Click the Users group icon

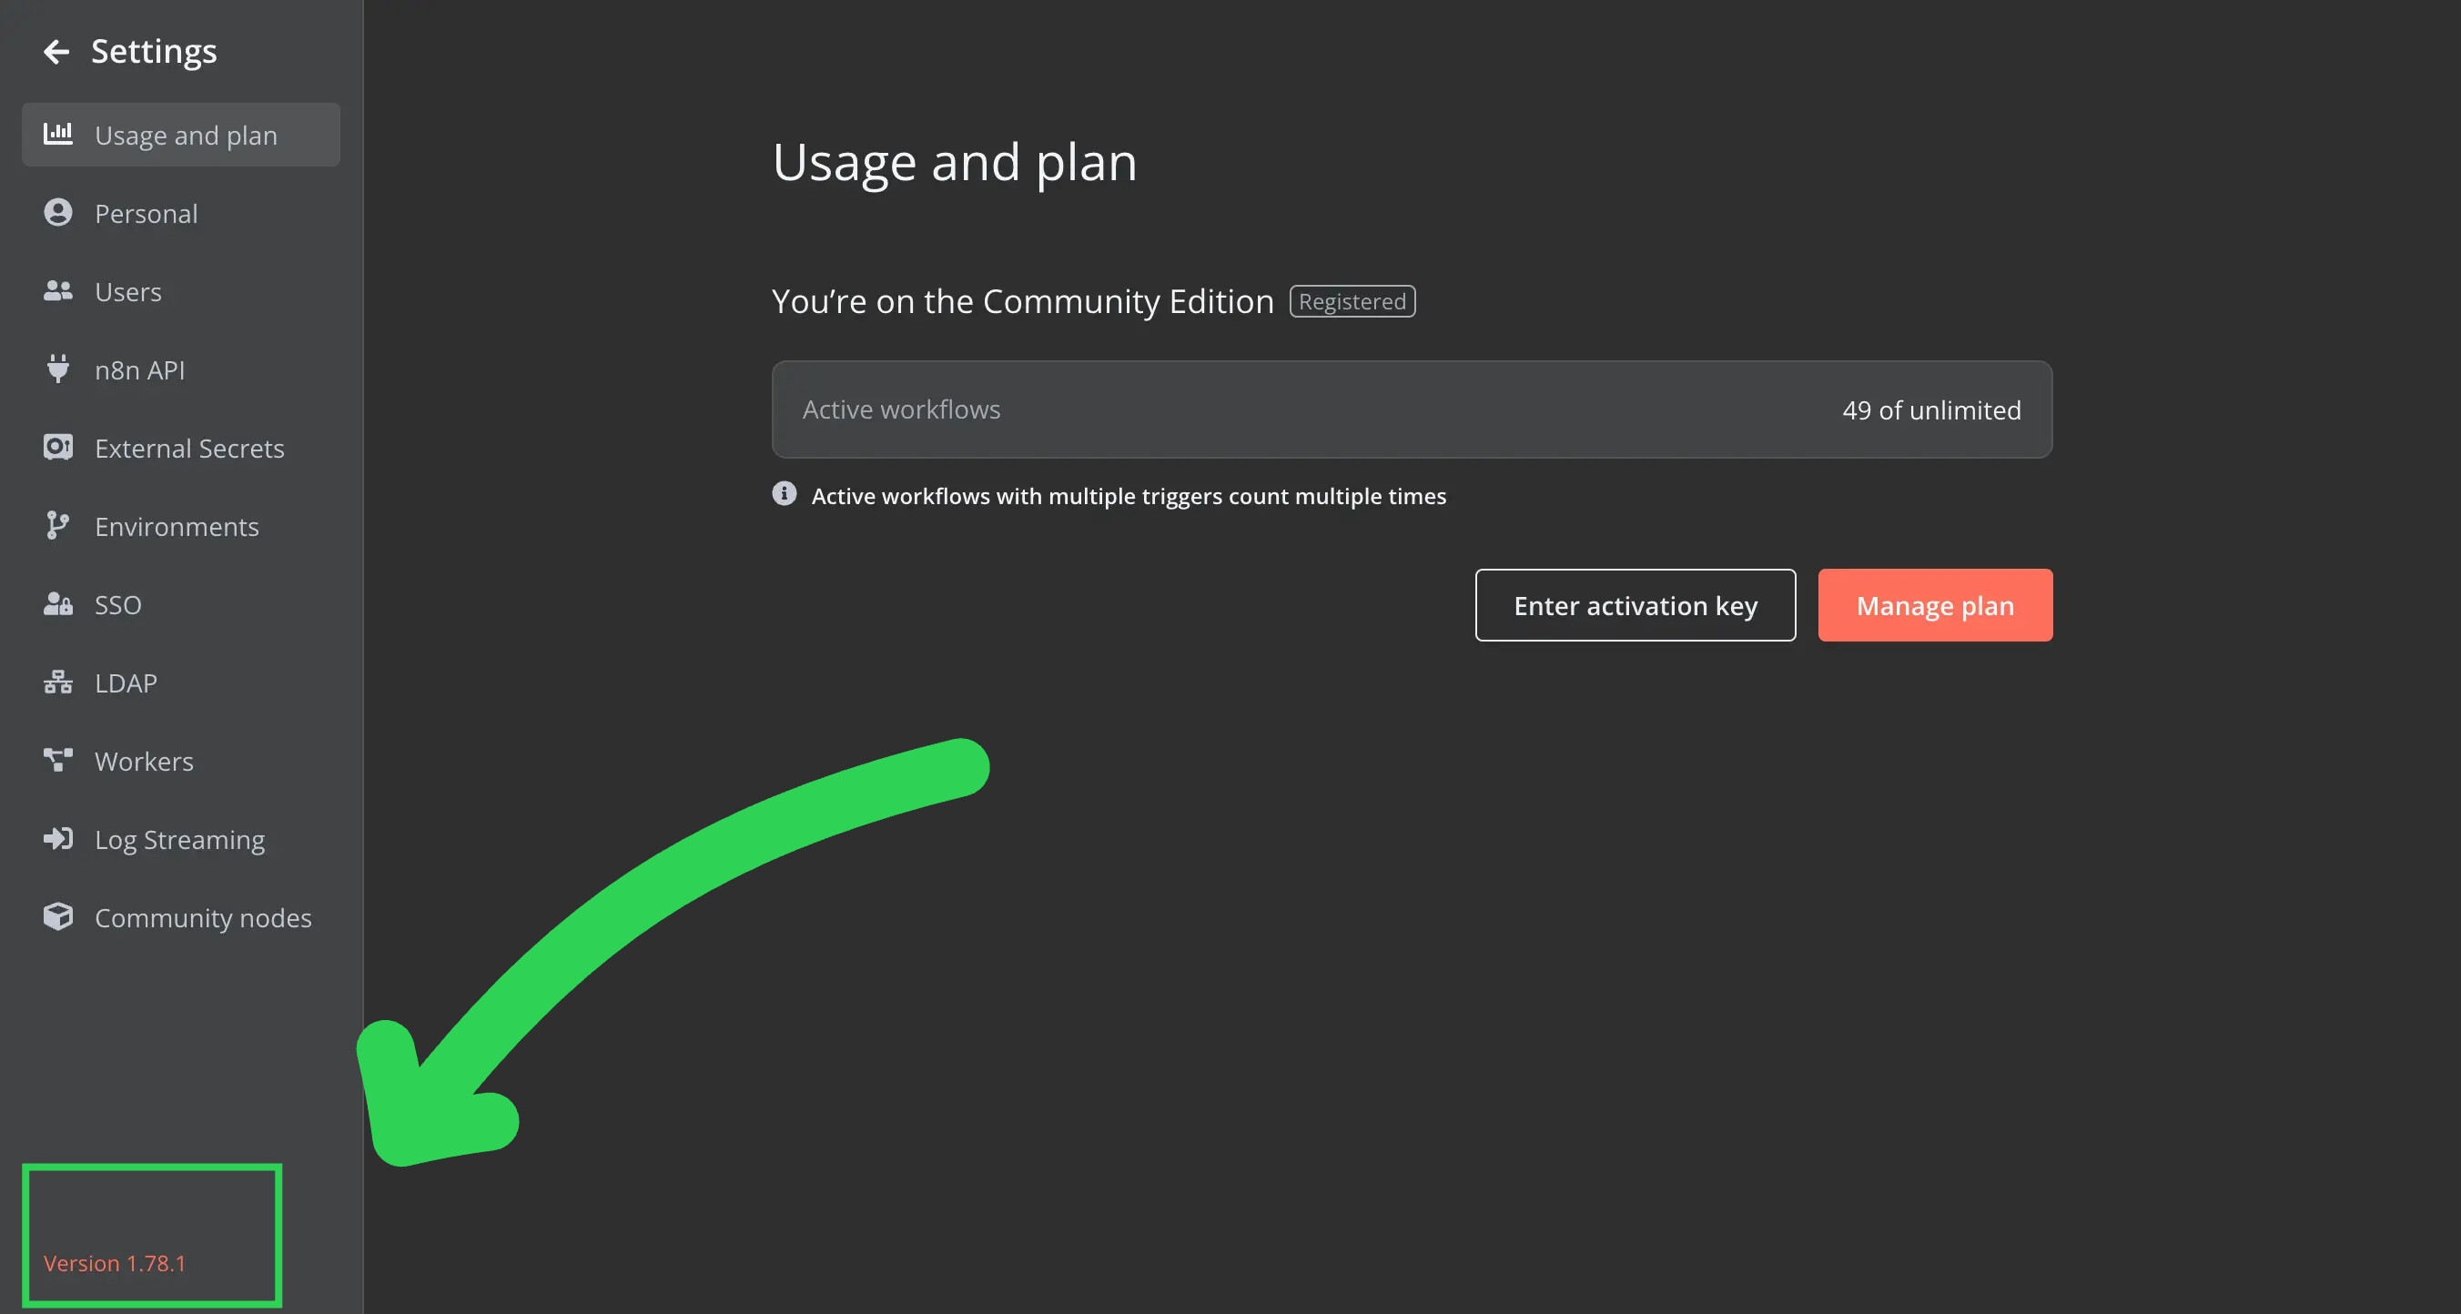tap(58, 290)
